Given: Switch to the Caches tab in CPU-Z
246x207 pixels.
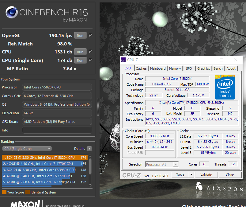Looking at the screenshot, I should coord(141,68).
